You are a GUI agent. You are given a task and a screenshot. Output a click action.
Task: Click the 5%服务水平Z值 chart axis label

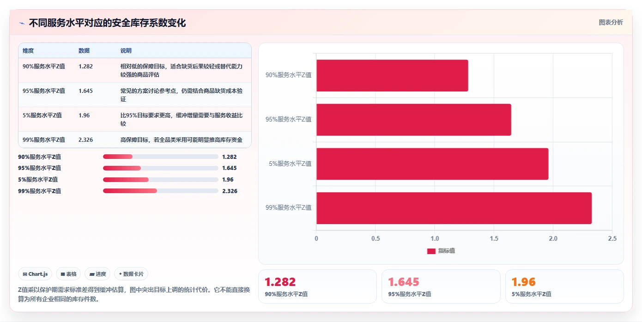(x=290, y=164)
